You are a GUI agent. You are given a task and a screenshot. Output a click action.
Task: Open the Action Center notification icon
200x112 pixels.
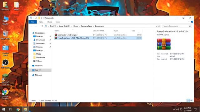195,109
